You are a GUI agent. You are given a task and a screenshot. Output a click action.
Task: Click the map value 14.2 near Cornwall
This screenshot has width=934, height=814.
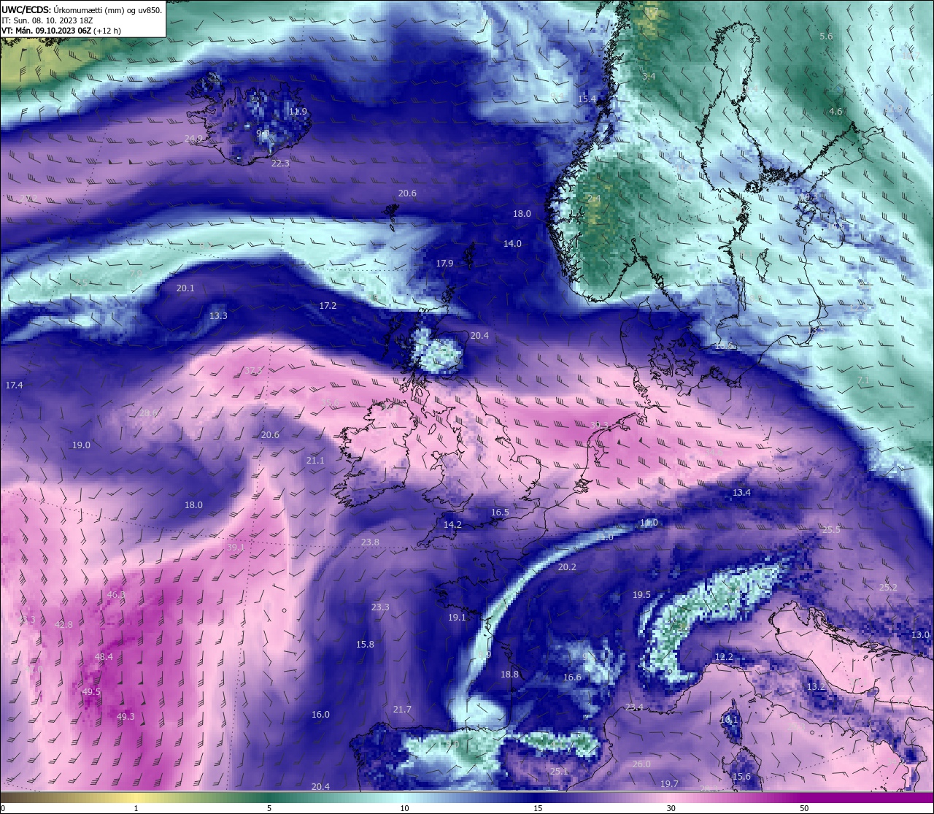click(x=452, y=525)
